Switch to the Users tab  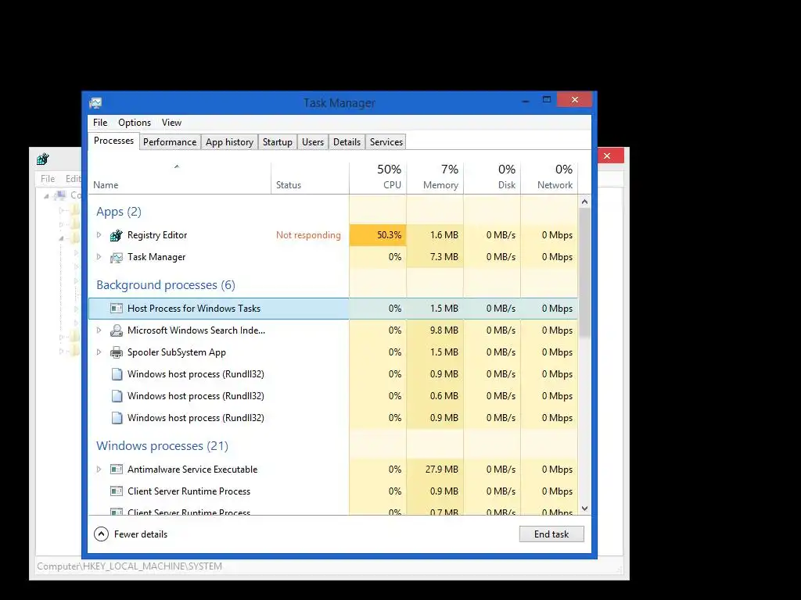coord(313,142)
